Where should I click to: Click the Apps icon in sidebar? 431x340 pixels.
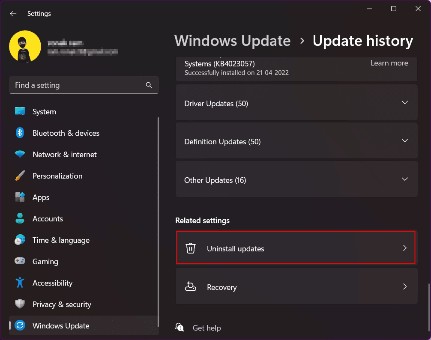click(x=20, y=197)
